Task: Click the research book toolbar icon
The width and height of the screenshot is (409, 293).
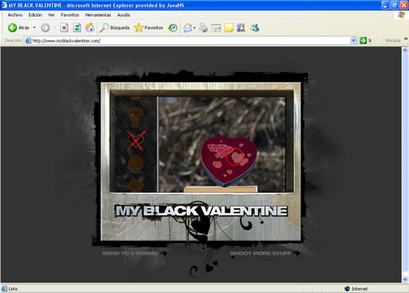Action: pos(241,28)
